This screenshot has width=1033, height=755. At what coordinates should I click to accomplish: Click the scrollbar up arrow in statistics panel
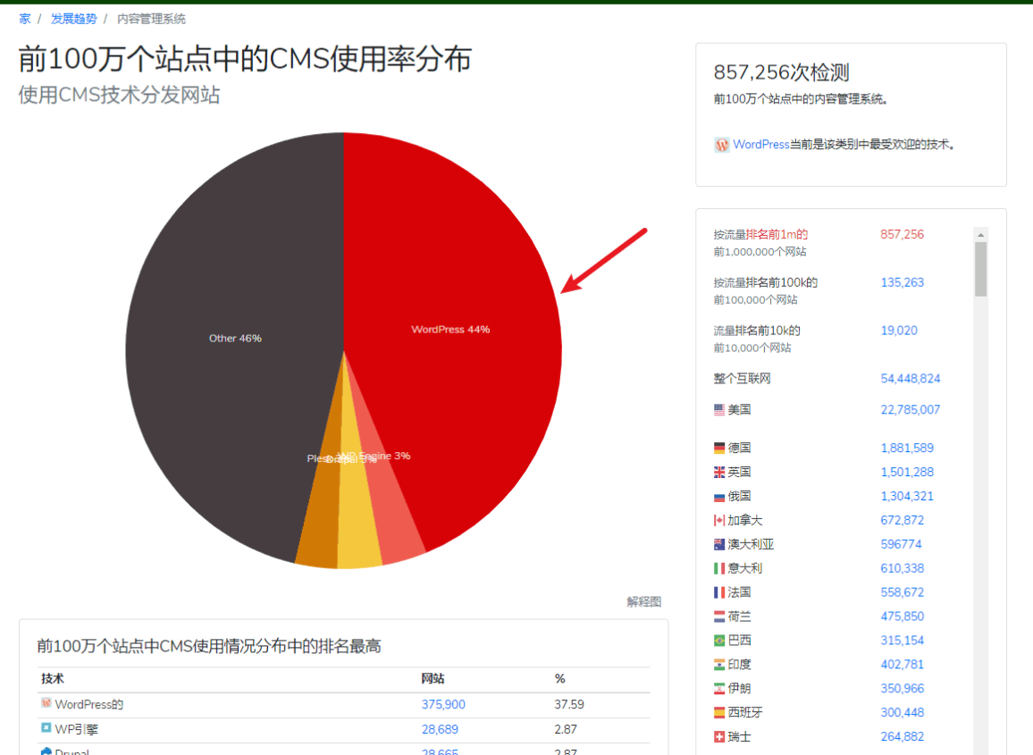[980, 235]
